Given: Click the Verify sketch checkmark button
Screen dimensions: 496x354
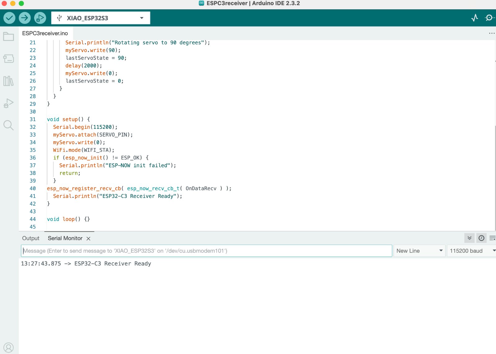Looking at the screenshot, I should 10,18.
